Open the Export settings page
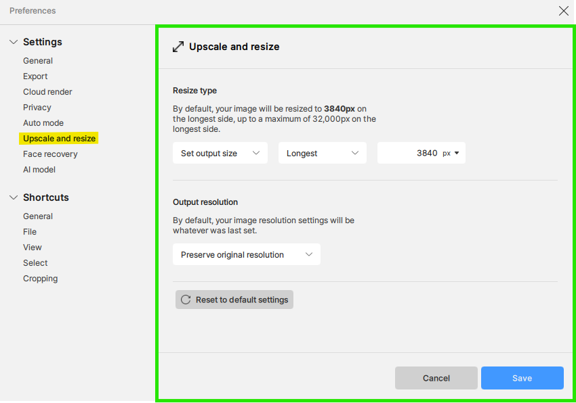This screenshot has height=403, width=576. coord(35,76)
